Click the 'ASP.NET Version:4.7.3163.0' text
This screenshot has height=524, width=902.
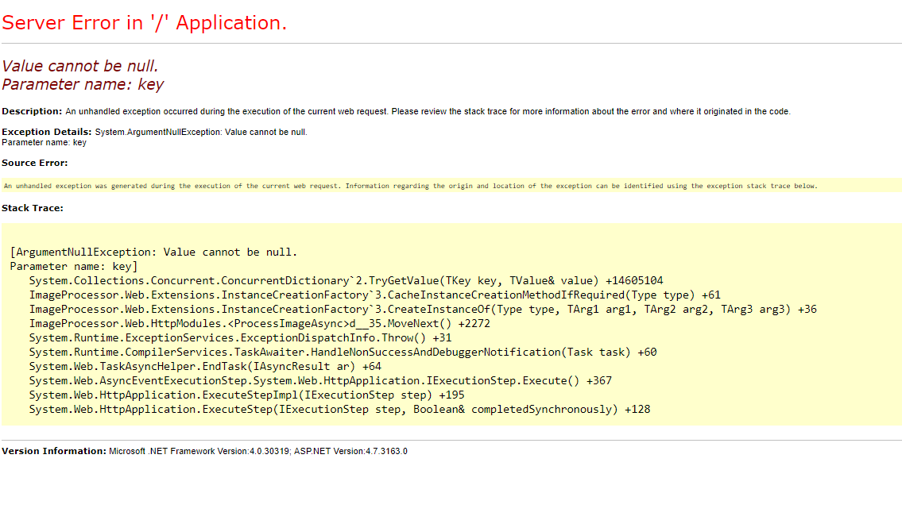tap(351, 452)
